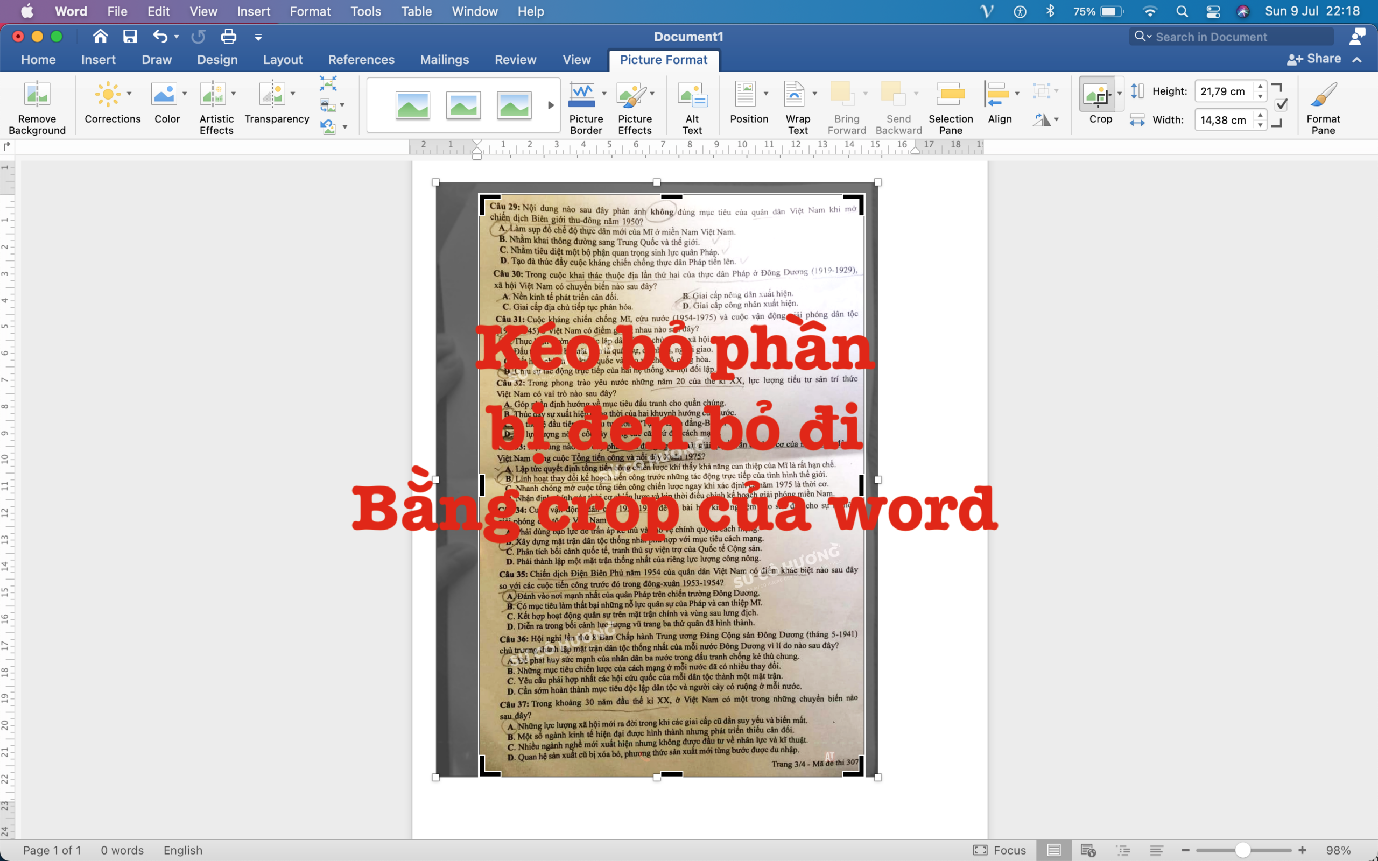Open the Format menu in the menu bar
Viewport: 1378px width, 861px height.
point(310,11)
